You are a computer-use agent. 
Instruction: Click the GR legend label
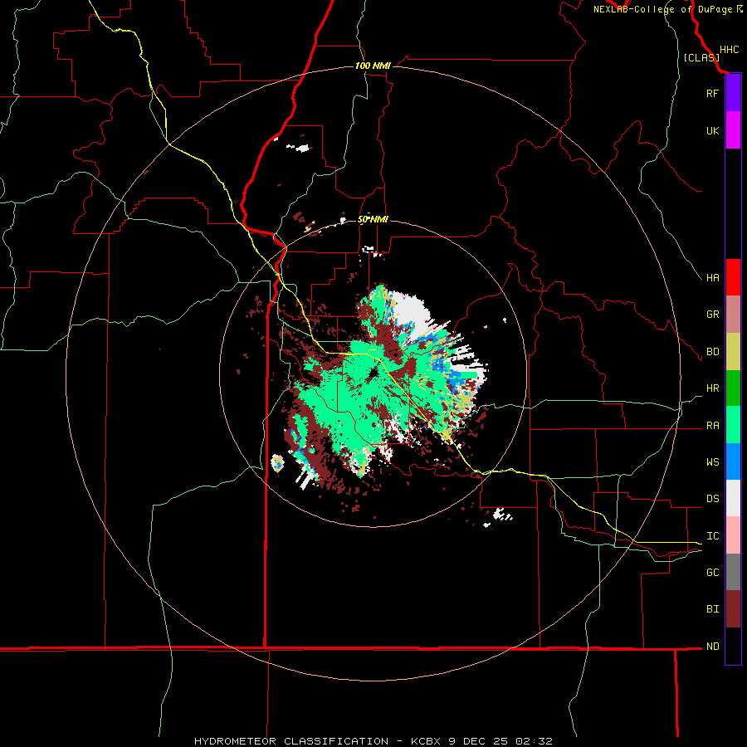pos(712,315)
